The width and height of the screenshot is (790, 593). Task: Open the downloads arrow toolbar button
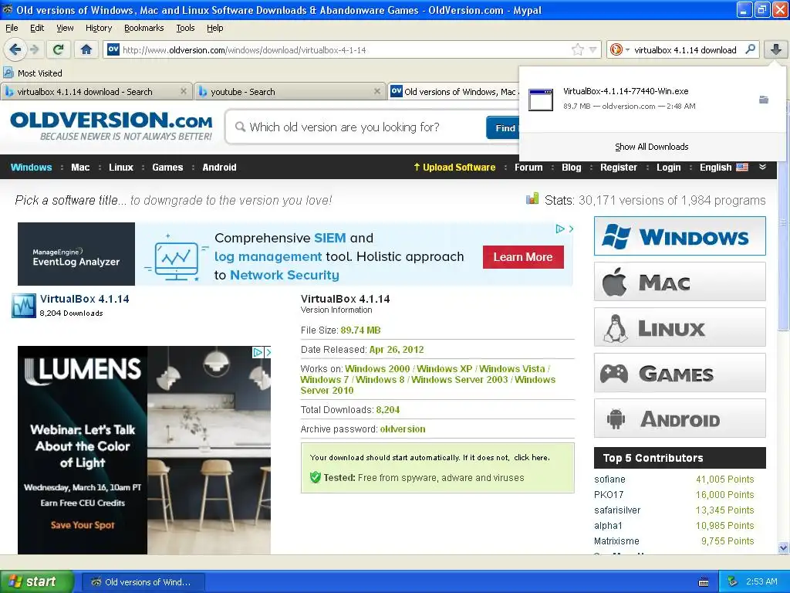point(776,49)
